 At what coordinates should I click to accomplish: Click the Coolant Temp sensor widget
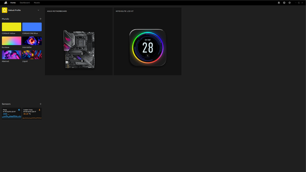32,113
